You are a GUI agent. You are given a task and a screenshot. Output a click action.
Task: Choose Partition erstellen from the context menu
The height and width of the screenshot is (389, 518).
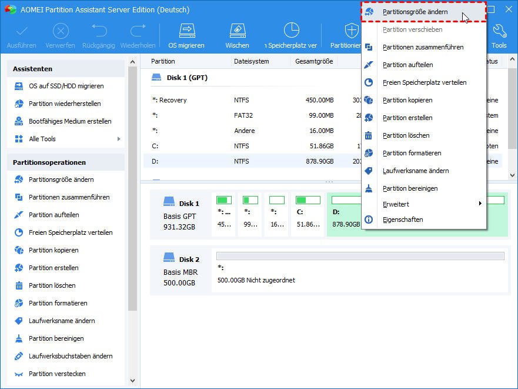(424, 118)
